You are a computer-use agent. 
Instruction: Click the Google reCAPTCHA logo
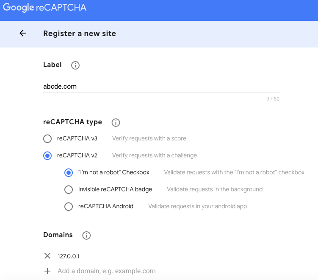point(44,8)
